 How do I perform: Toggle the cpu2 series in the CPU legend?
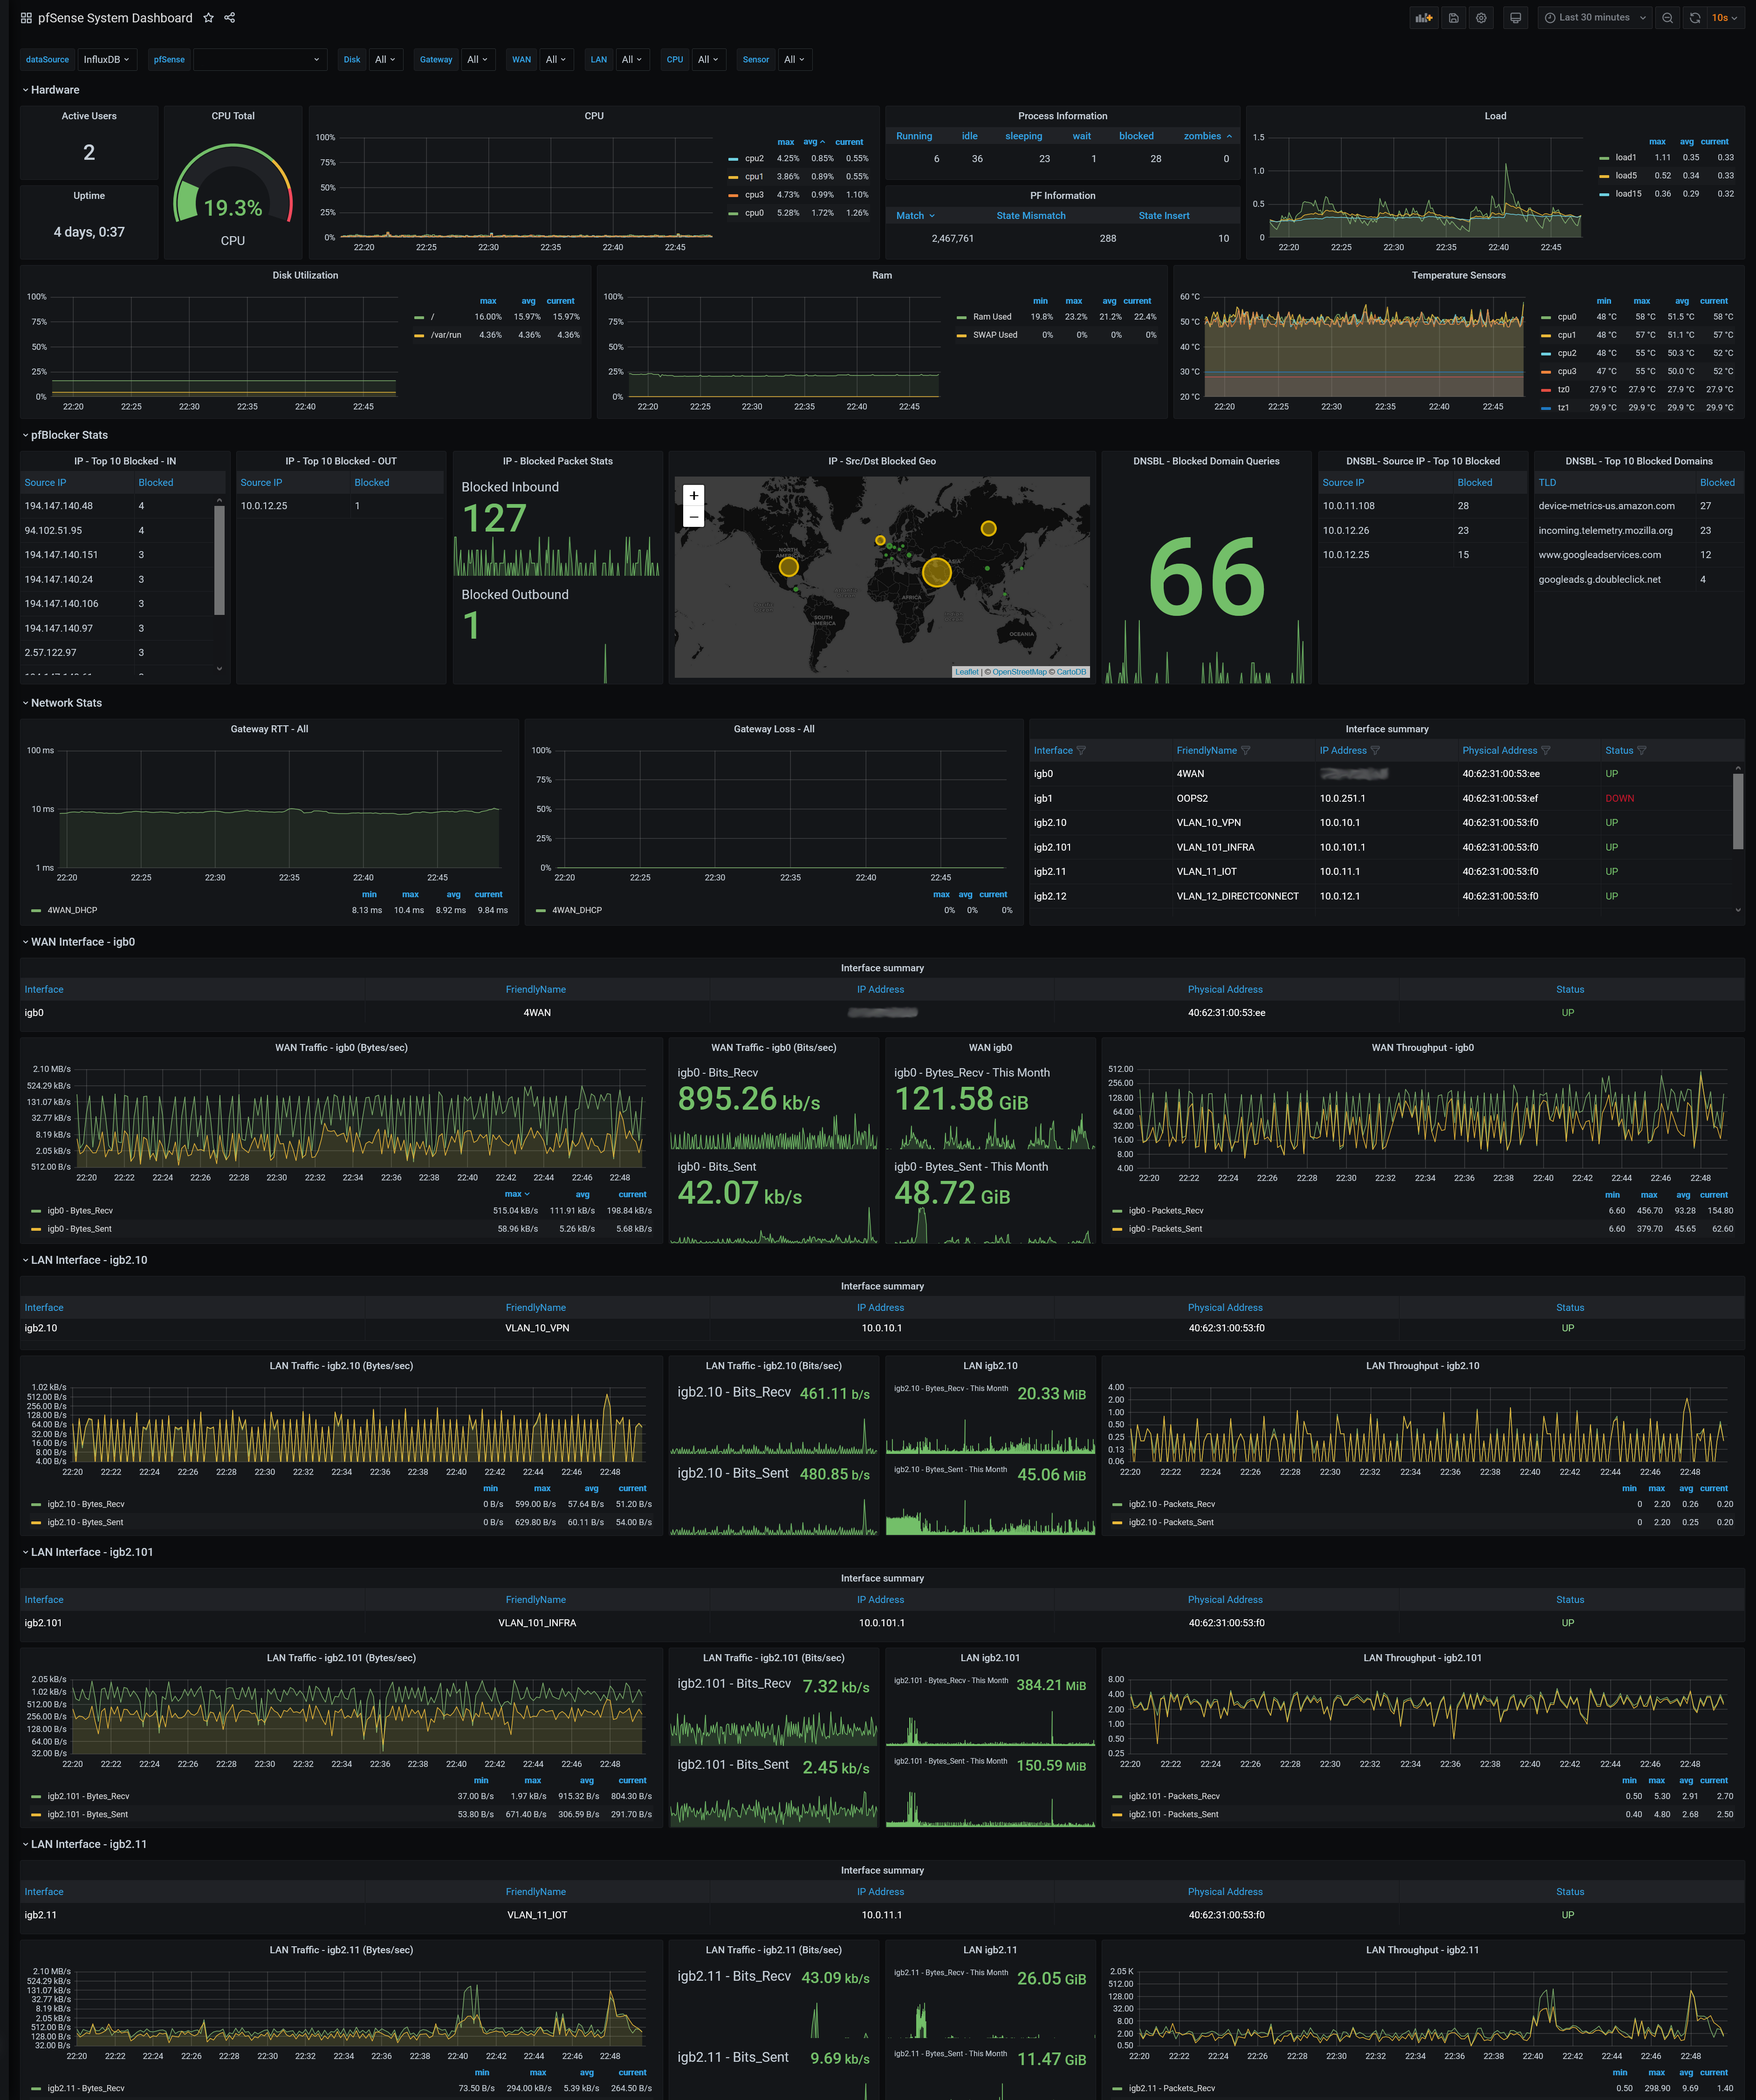click(x=754, y=158)
